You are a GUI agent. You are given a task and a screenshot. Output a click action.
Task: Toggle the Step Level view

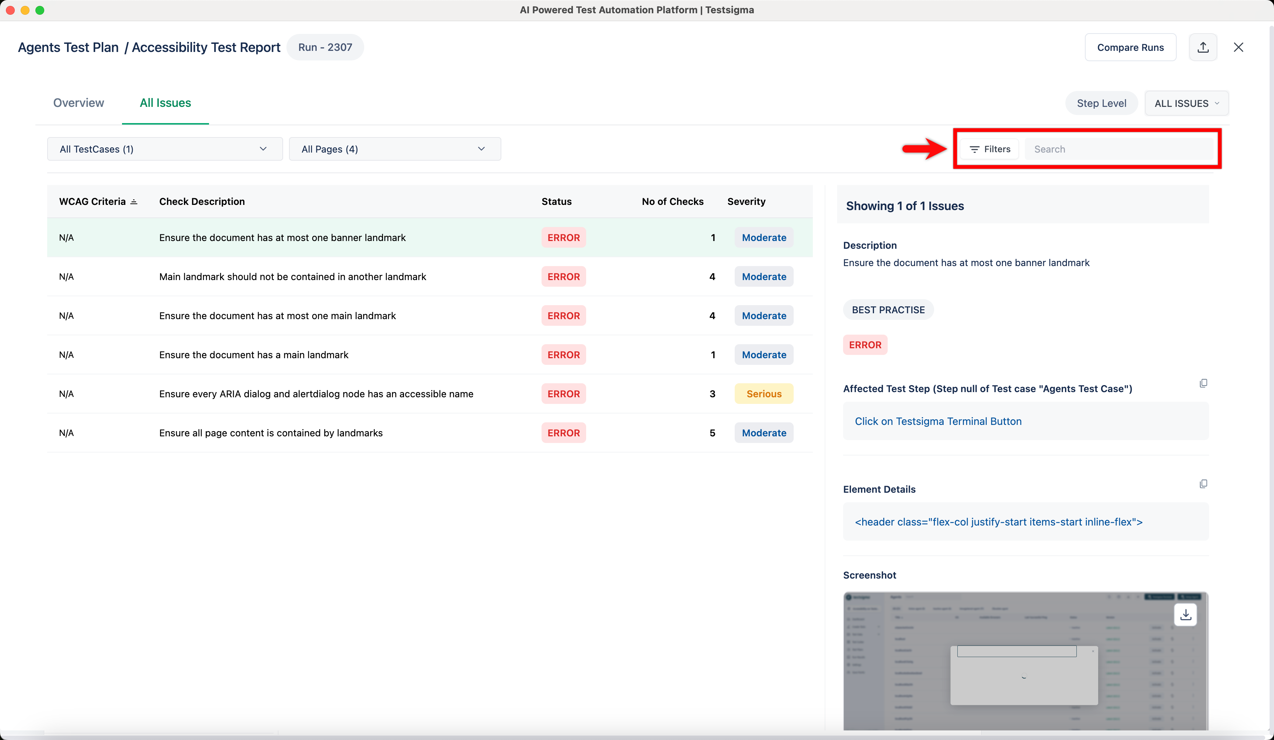1101,103
